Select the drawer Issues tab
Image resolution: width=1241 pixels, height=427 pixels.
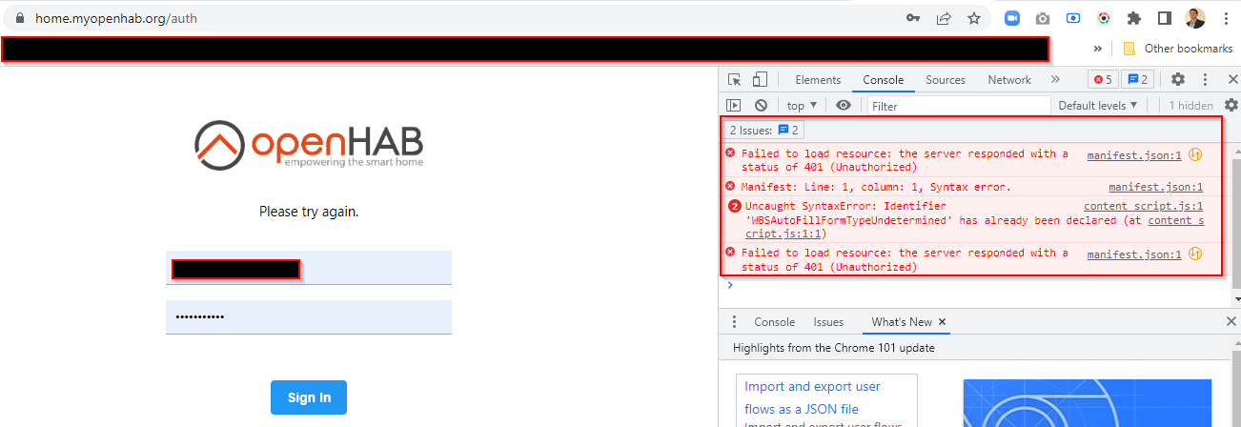tap(828, 322)
